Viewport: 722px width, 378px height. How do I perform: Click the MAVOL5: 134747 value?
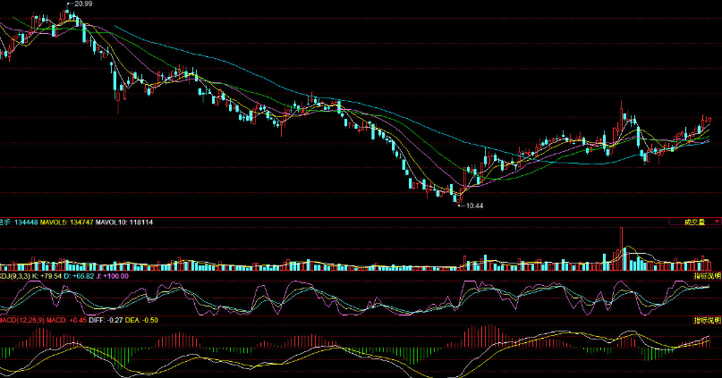click(67, 223)
